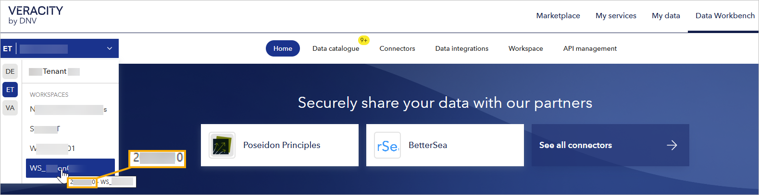Click the BetterSea rSe logo icon
This screenshot has height=195, width=759.
387,145
